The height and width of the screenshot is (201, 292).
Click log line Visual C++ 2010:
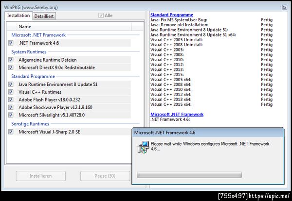(x=167, y=60)
